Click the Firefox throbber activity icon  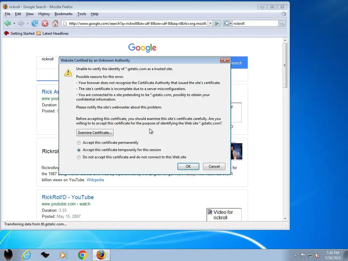tap(284, 14)
